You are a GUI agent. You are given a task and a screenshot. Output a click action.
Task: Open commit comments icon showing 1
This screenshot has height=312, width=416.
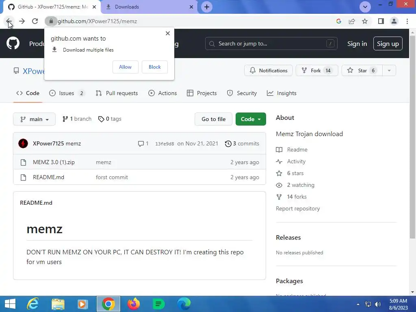point(143,143)
